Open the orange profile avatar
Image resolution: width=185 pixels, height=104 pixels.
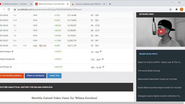coord(182,10)
